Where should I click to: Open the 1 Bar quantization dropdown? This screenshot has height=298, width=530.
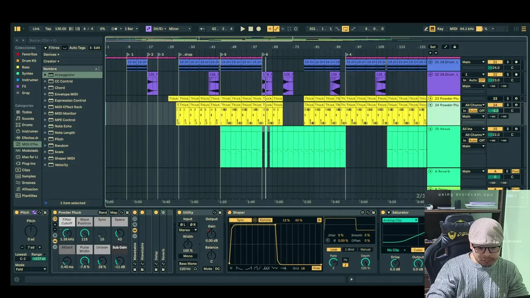tap(131, 29)
